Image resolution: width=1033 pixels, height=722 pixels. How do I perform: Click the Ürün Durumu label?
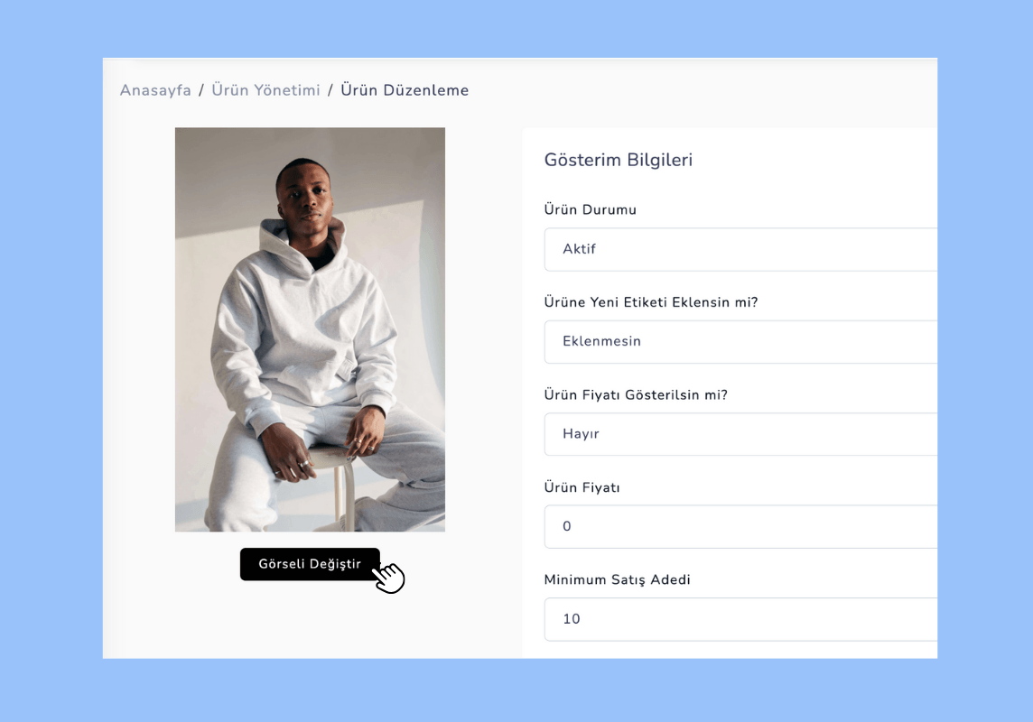point(591,210)
